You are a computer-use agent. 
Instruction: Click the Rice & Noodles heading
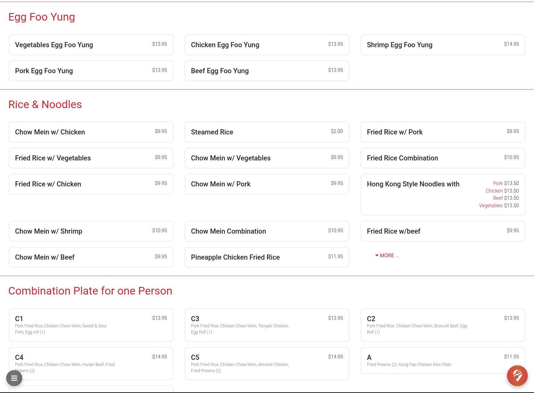click(45, 104)
